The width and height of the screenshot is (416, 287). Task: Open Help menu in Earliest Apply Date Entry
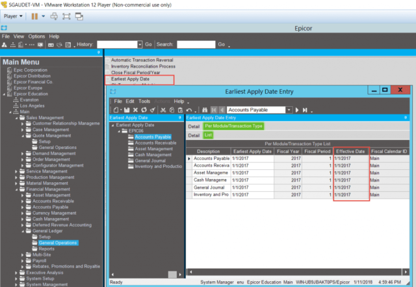tap(179, 102)
